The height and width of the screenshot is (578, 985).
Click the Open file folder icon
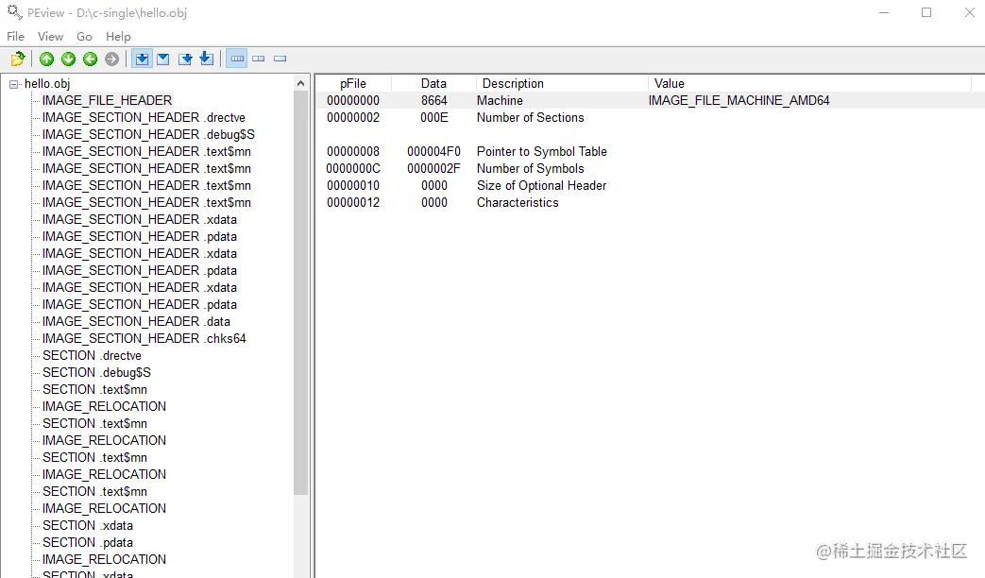tap(18, 59)
